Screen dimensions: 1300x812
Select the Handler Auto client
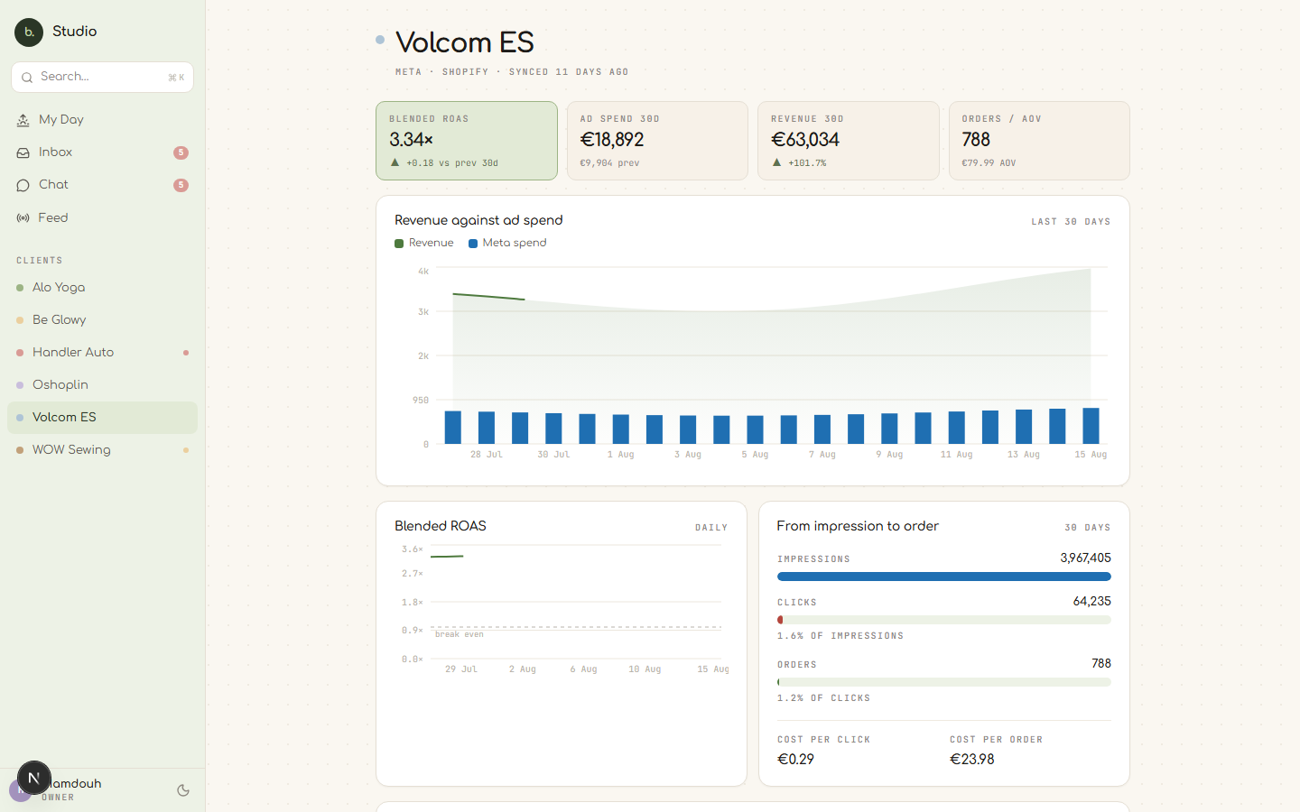pos(102,352)
